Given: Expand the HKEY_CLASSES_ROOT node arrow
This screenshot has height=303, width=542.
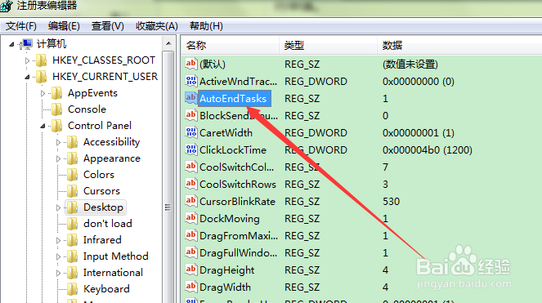Looking at the screenshot, I should 27,60.
